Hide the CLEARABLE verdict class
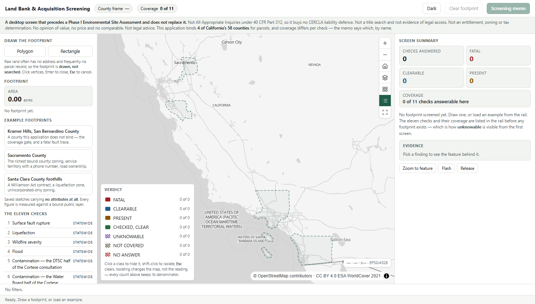Viewport: 535px width, 304px height. (147, 209)
